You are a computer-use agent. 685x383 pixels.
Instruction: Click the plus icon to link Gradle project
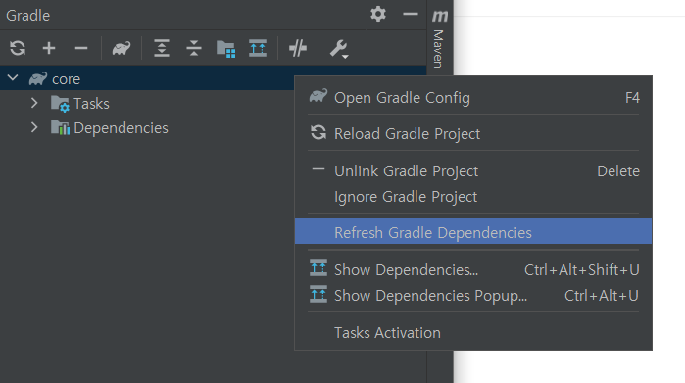(49, 48)
